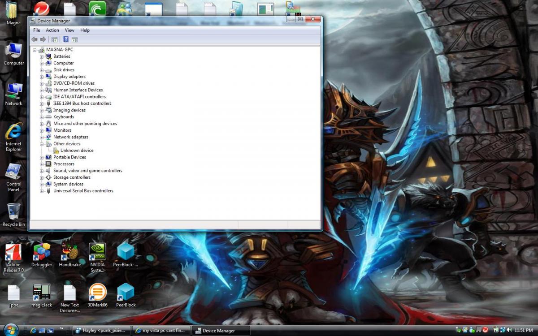
Task: Select the Portable Devices row
Action: click(x=69, y=157)
